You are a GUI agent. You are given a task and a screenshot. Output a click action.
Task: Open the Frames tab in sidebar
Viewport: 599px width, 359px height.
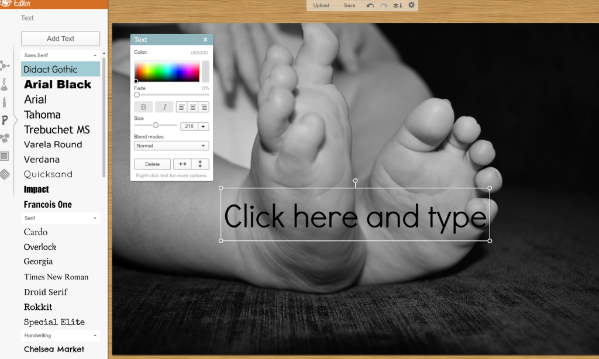[5, 156]
